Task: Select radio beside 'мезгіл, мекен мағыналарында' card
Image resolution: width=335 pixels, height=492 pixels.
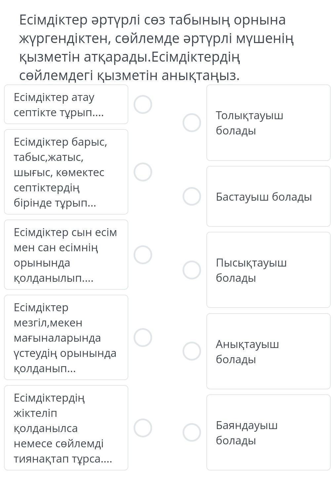Action: pos(143,338)
